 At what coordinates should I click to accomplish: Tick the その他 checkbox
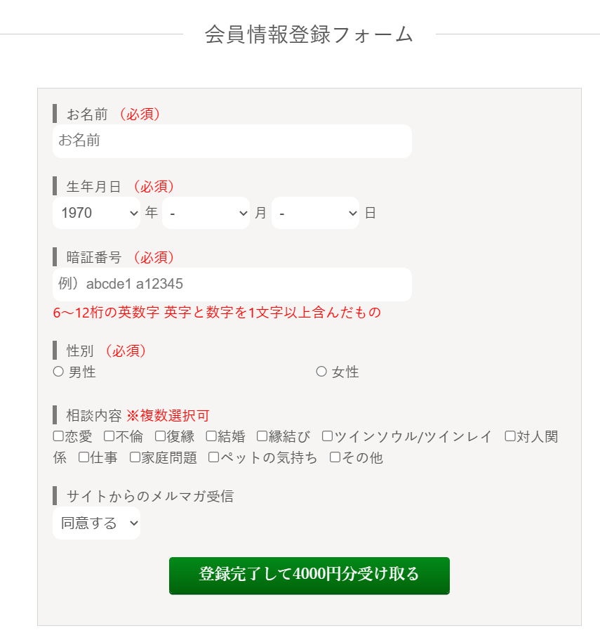click(335, 458)
